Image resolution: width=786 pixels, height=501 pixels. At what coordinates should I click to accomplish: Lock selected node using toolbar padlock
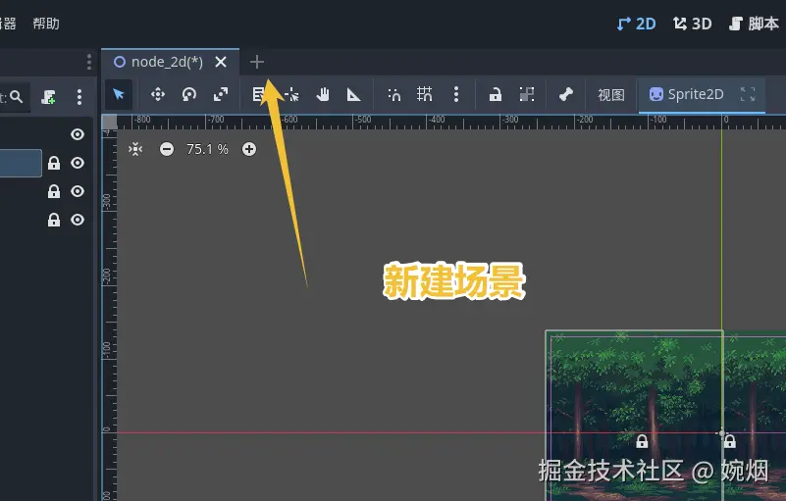[x=496, y=94]
